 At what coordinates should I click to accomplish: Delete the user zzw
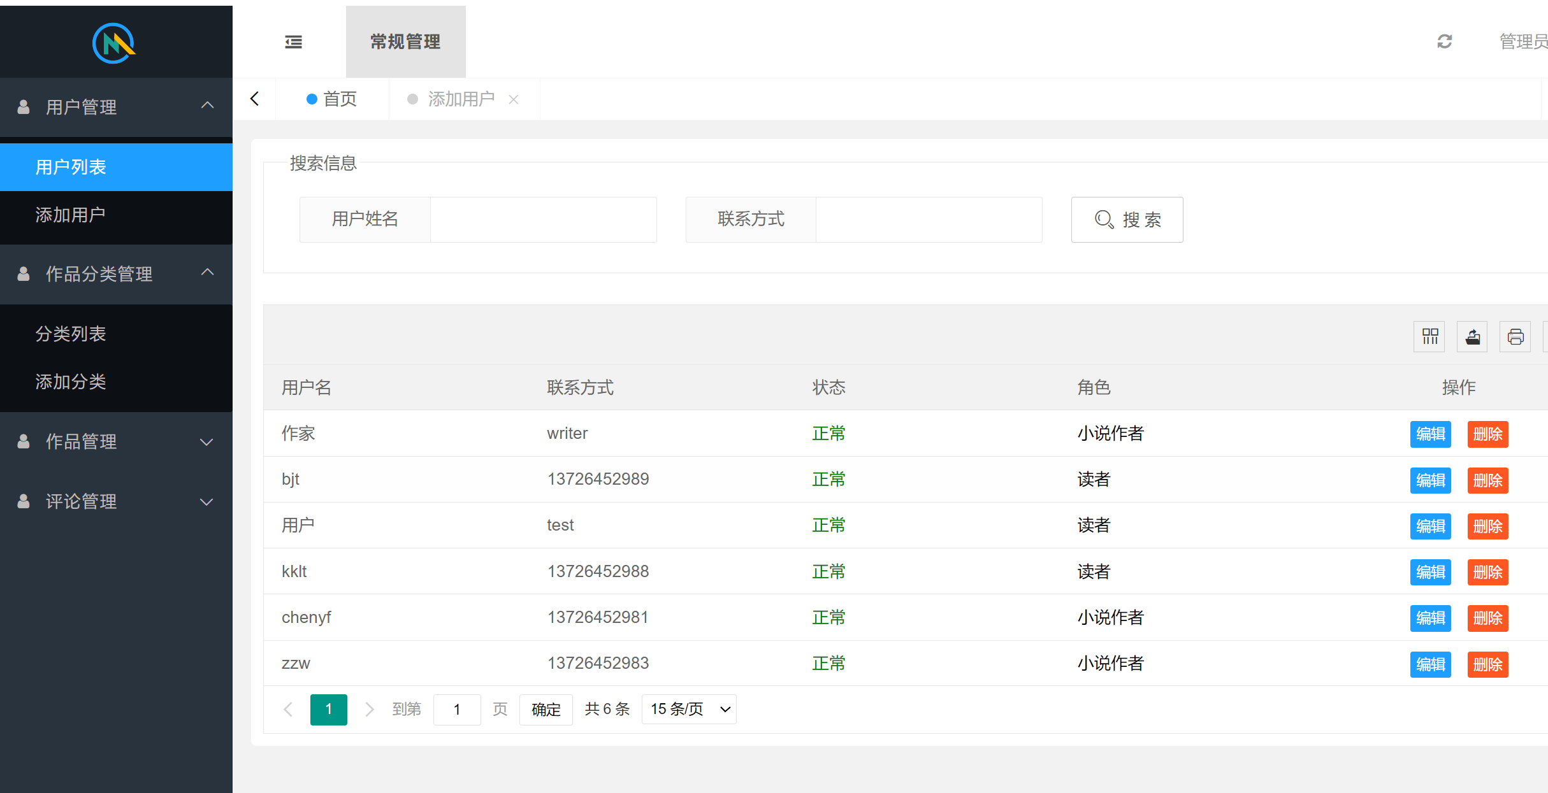pyautogui.click(x=1487, y=664)
